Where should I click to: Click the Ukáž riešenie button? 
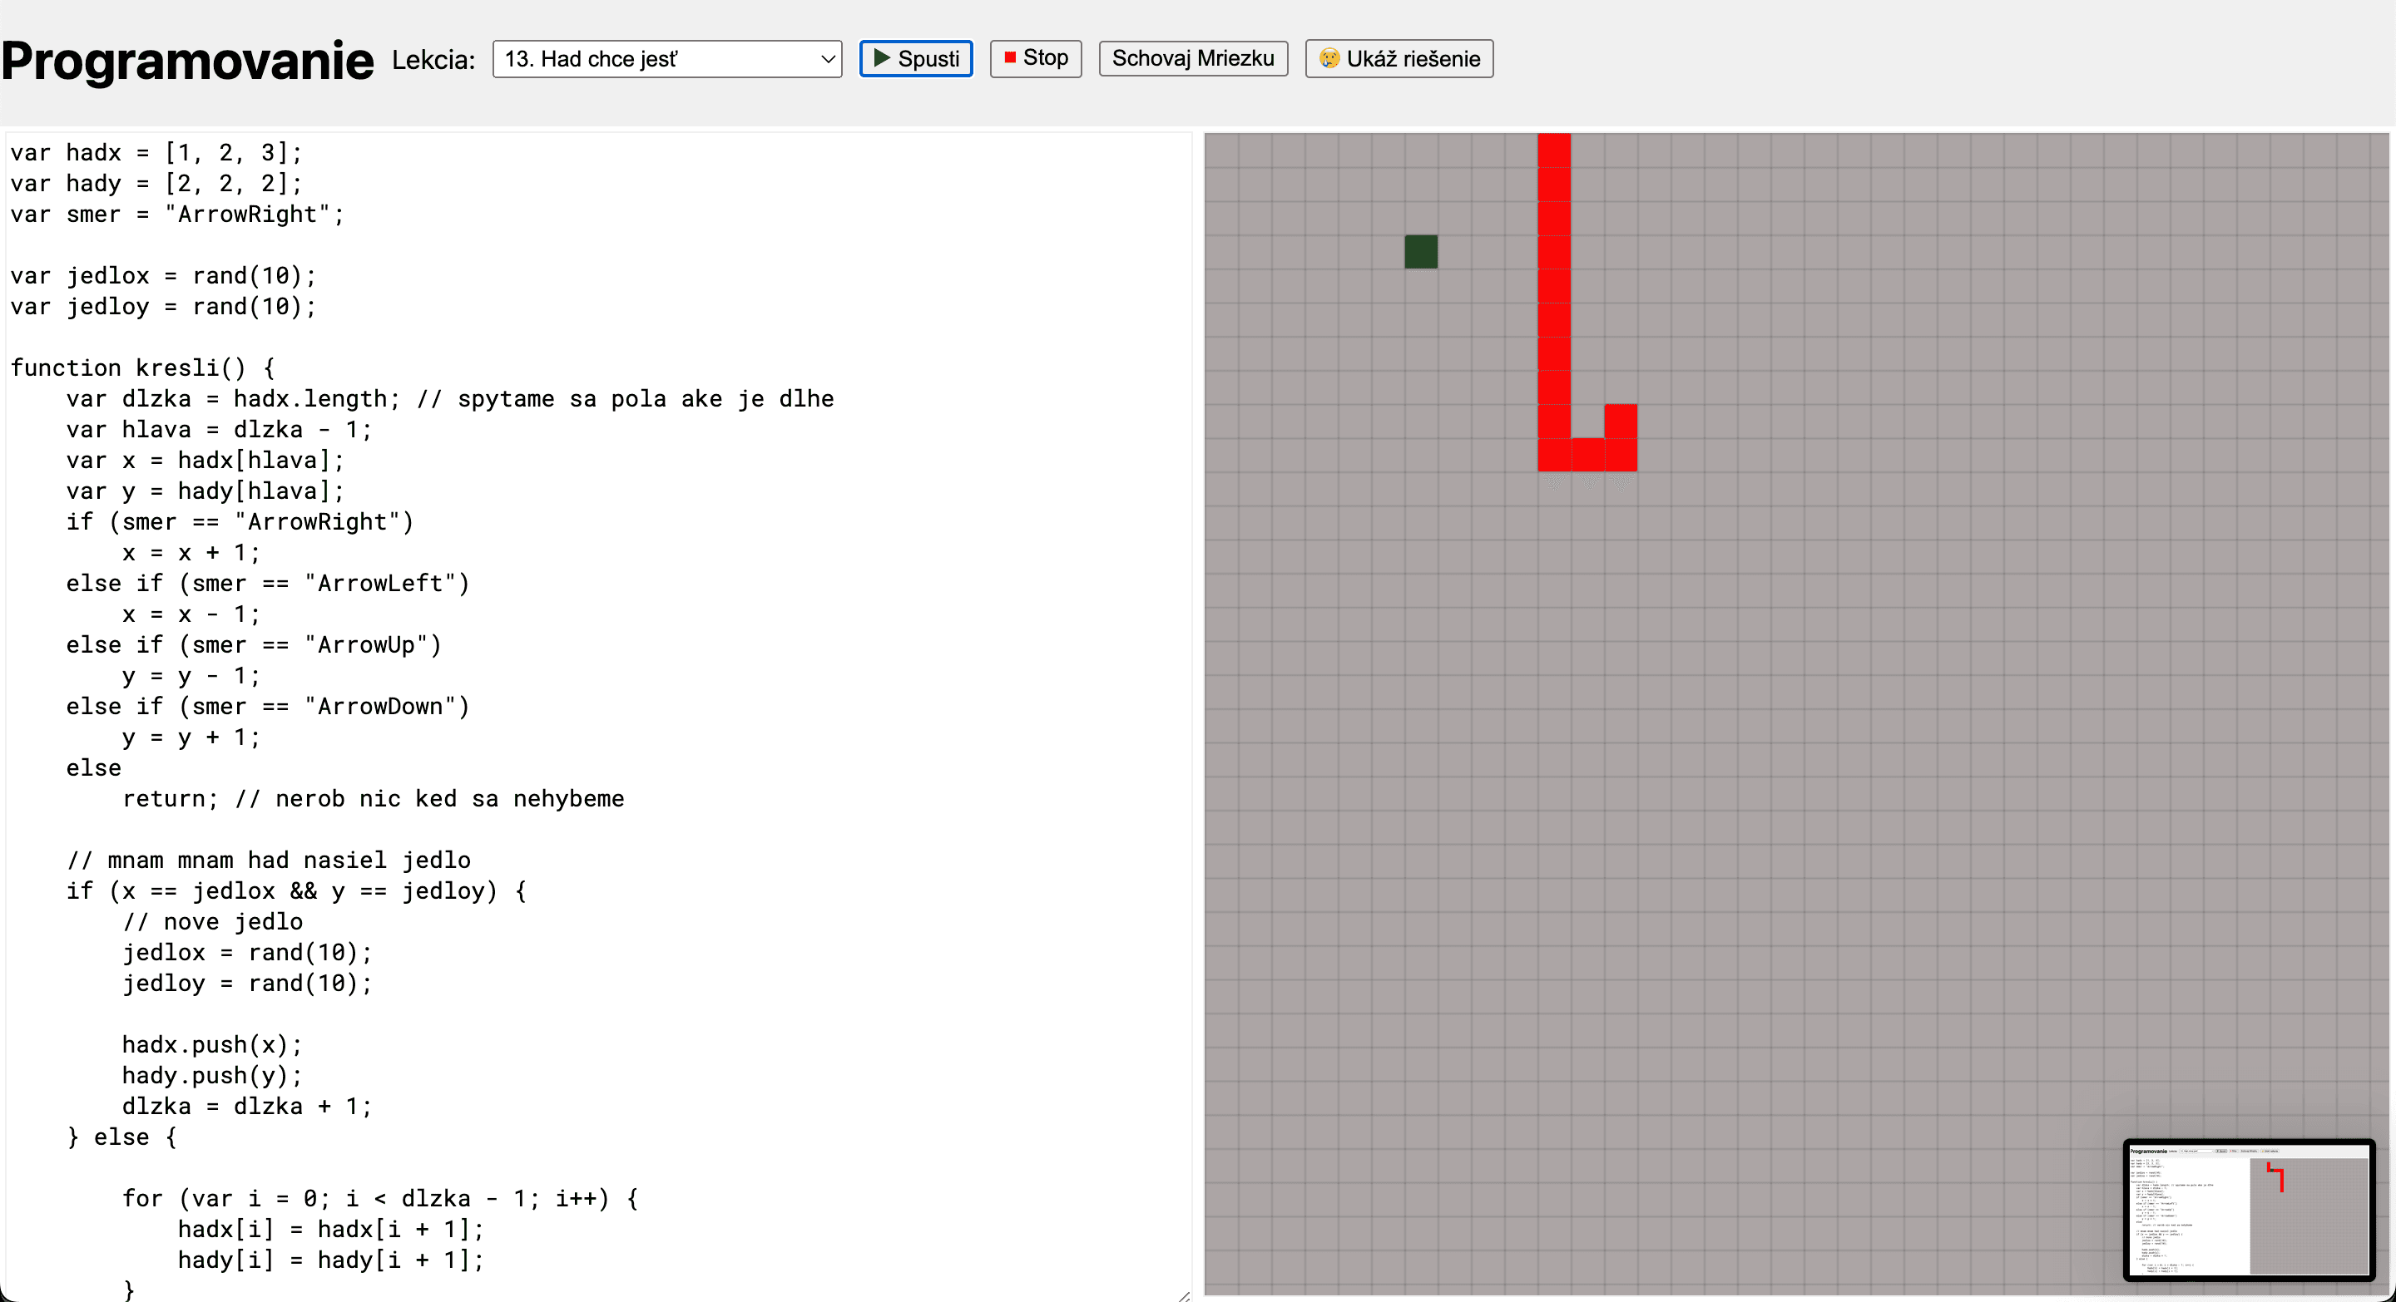(x=1398, y=58)
